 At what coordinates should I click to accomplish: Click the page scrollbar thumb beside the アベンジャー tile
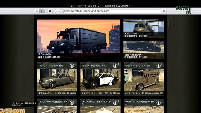pyautogui.click(x=168, y=24)
